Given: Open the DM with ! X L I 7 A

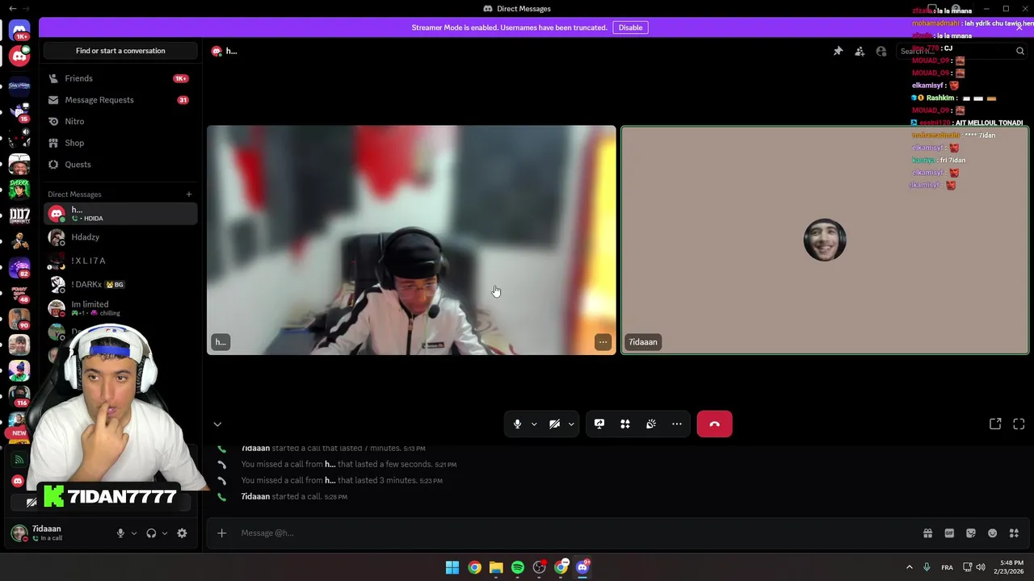Looking at the screenshot, I should click(120, 261).
